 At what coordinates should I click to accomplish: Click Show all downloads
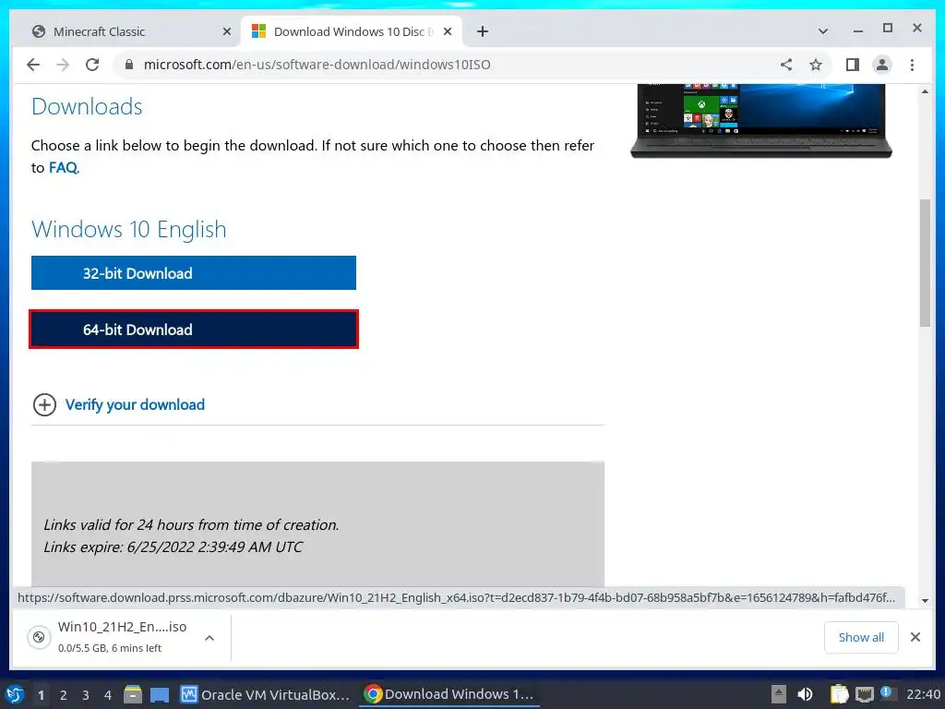(861, 637)
